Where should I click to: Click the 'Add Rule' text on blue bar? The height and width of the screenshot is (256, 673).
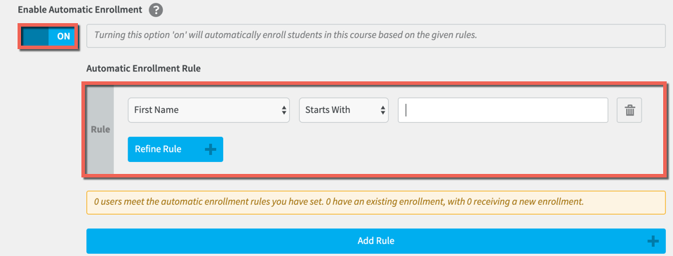click(x=376, y=241)
